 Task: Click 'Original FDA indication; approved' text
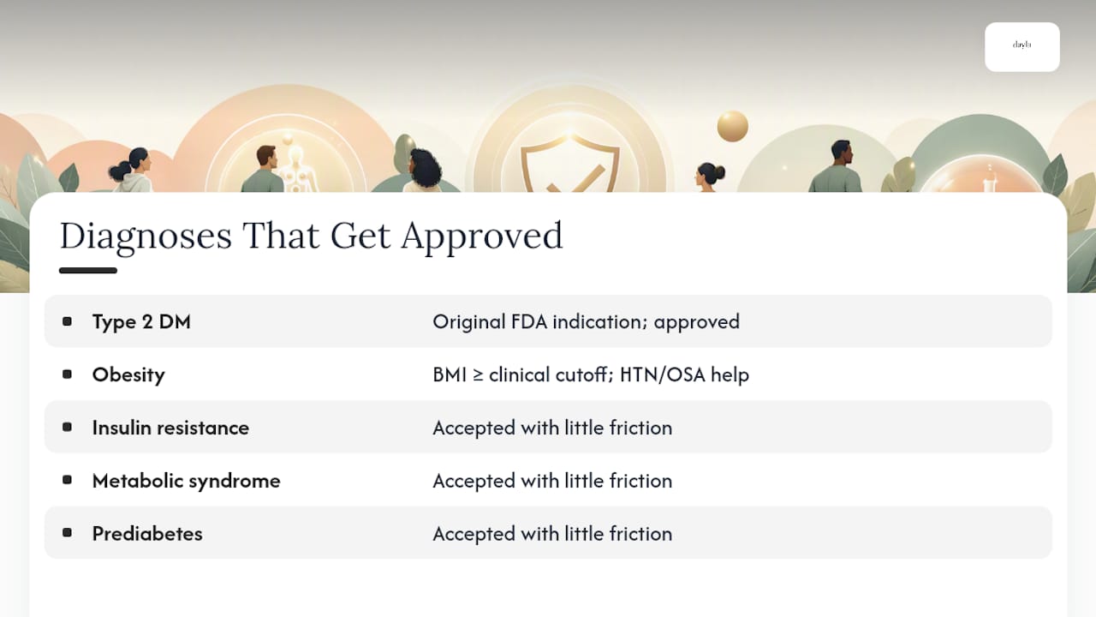[586, 322]
